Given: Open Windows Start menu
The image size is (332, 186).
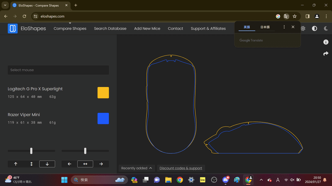Looking at the screenshot, I should (64, 180).
